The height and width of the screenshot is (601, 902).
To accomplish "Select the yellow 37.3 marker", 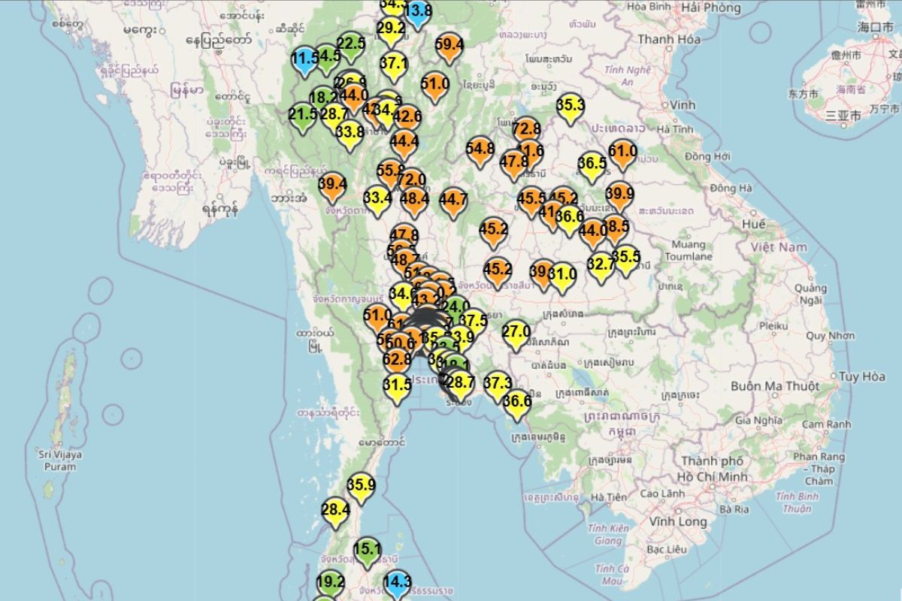I will [x=498, y=388].
